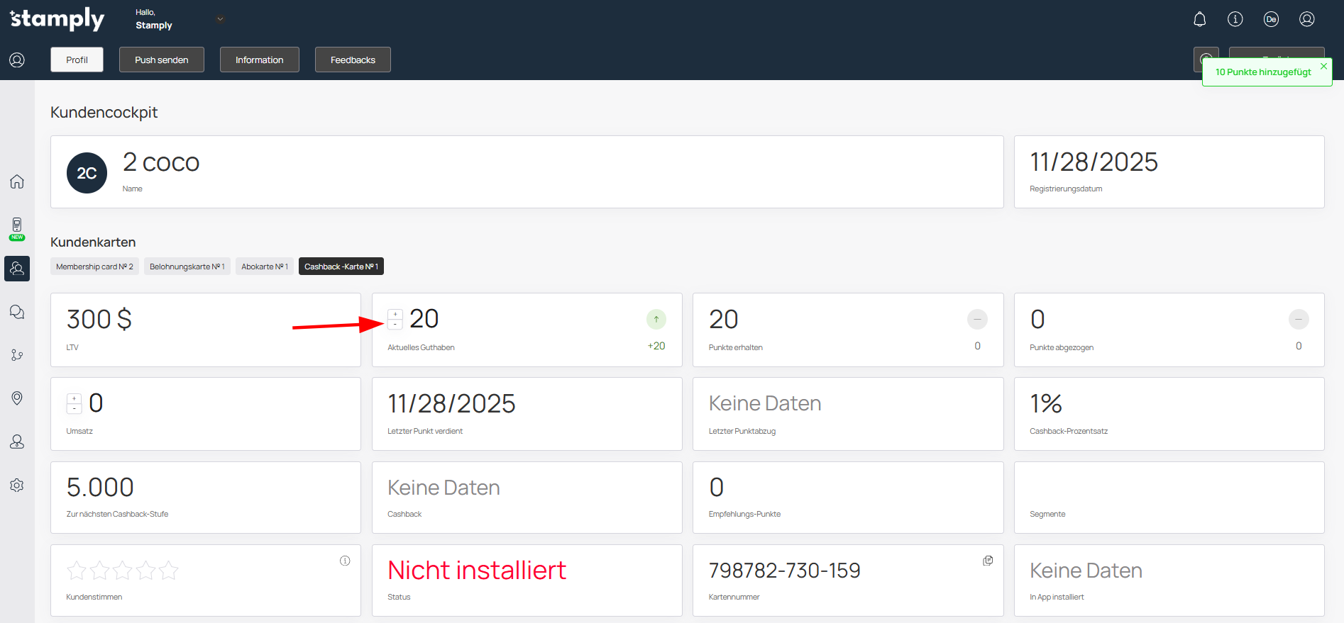Click the Push senden button
Image resolution: width=1344 pixels, height=623 pixels.
pos(161,60)
